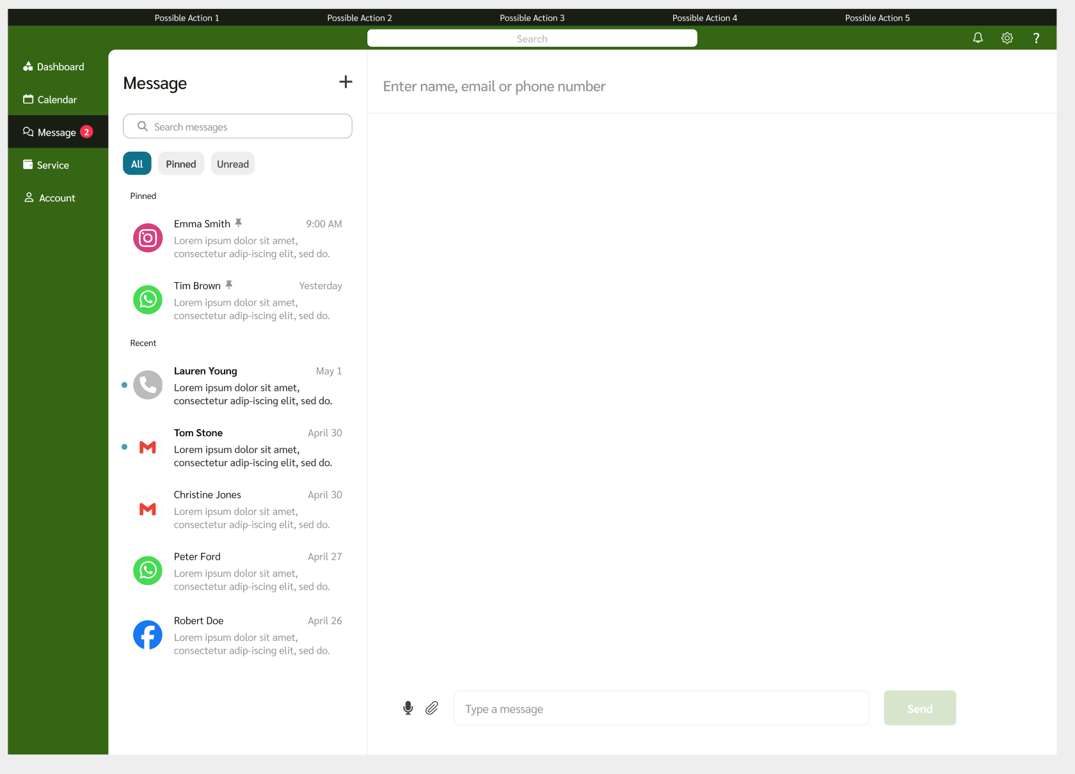Click Robert Doe's Facebook avatar icon

[x=148, y=635]
